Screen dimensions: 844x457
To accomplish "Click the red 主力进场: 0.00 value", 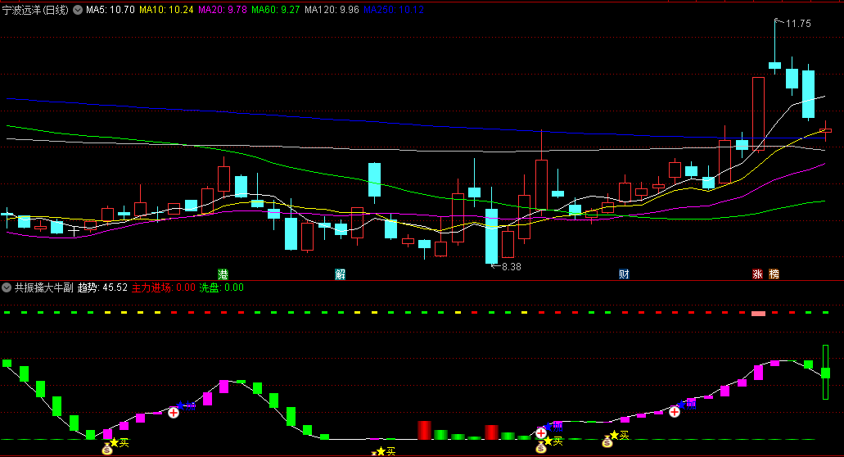I will coord(164,287).
